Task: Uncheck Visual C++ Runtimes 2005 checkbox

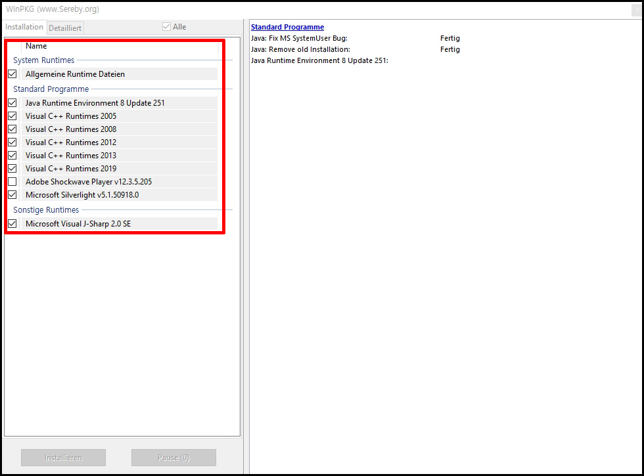Action: [12, 116]
